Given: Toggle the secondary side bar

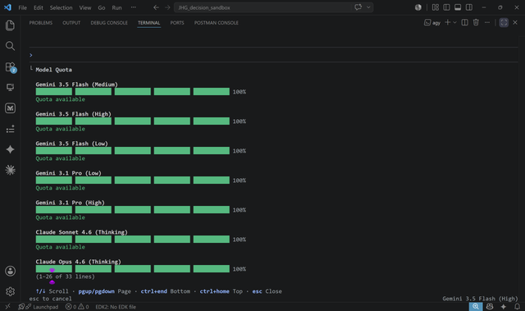Looking at the screenshot, I should tap(469, 7).
